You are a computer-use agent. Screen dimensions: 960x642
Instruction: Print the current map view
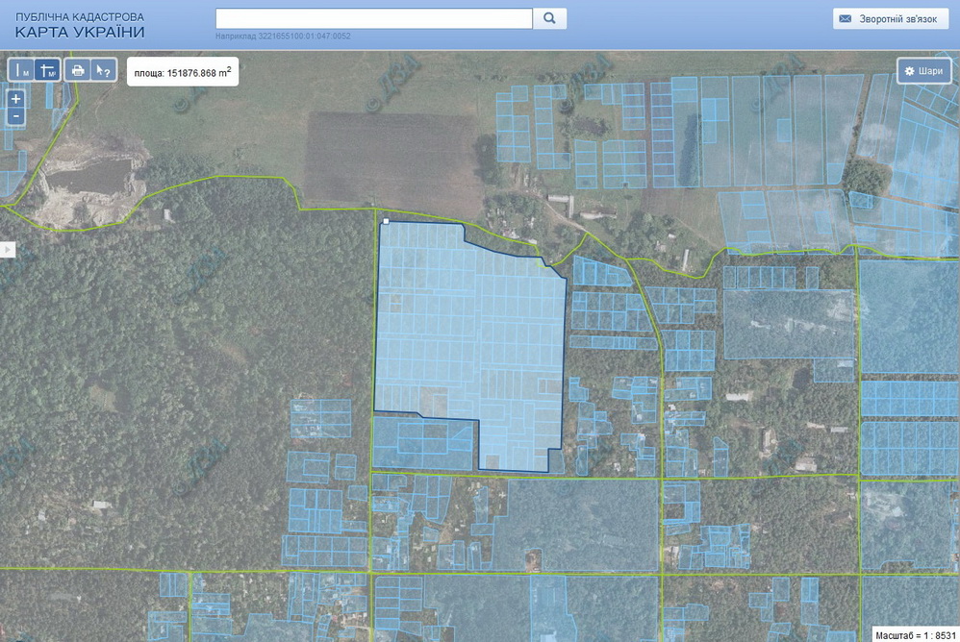pos(78,70)
